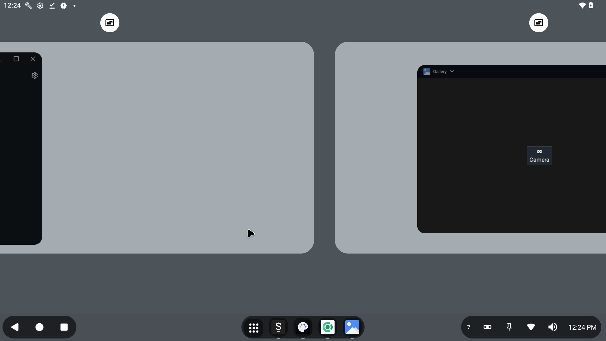The height and width of the screenshot is (341, 606).
Task: Click the 12:24 PM taskbar clock
Action: click(582, 327)
